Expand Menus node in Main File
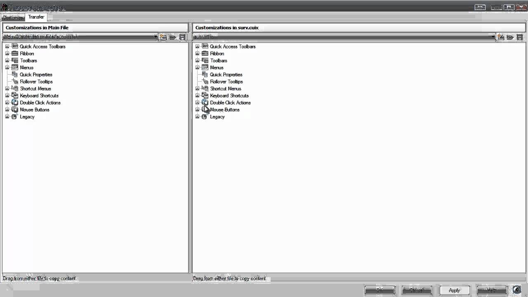Screen dimensions: 528x297 [7, 68]
